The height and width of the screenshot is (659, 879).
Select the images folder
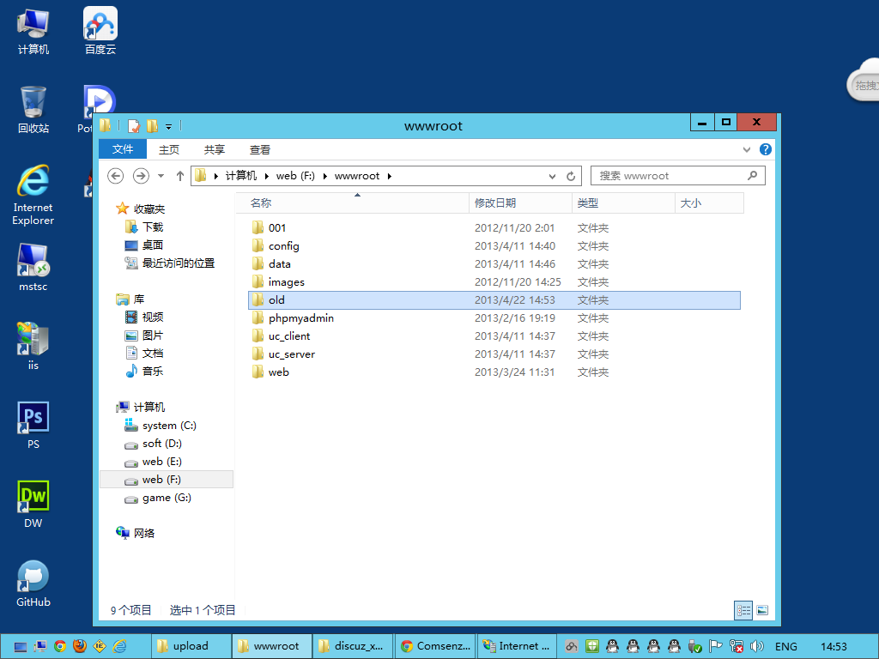[494, 281]
